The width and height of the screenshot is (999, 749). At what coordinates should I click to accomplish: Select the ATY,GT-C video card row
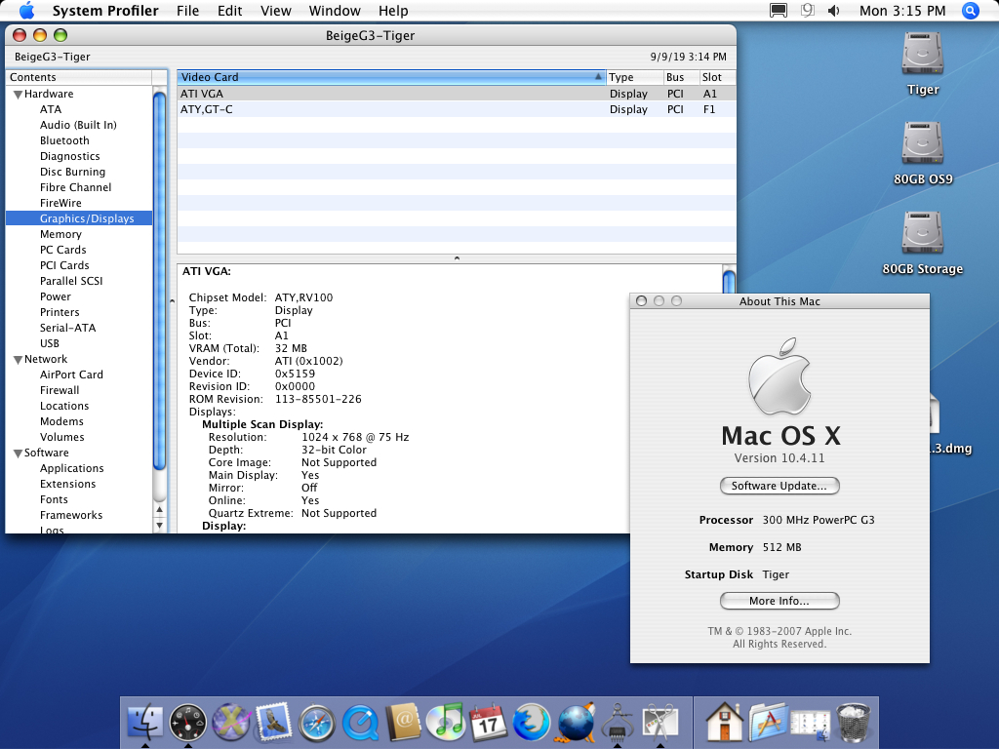[x=457, y=109]
